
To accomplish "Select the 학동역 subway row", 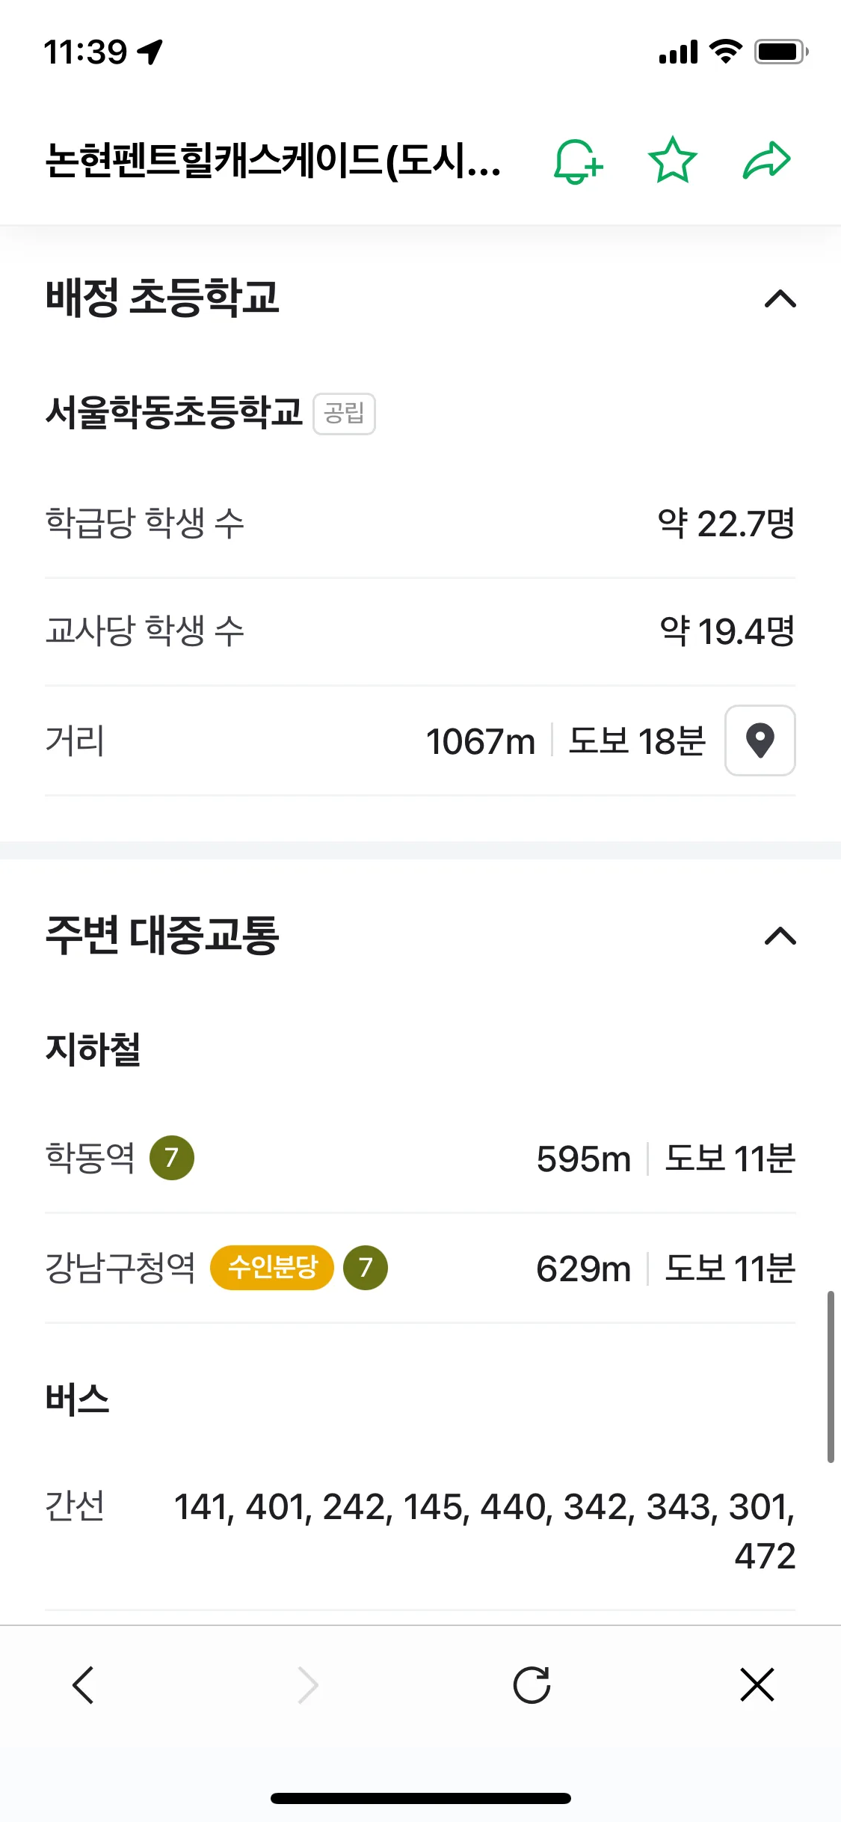I will [x=420, y=1159].
